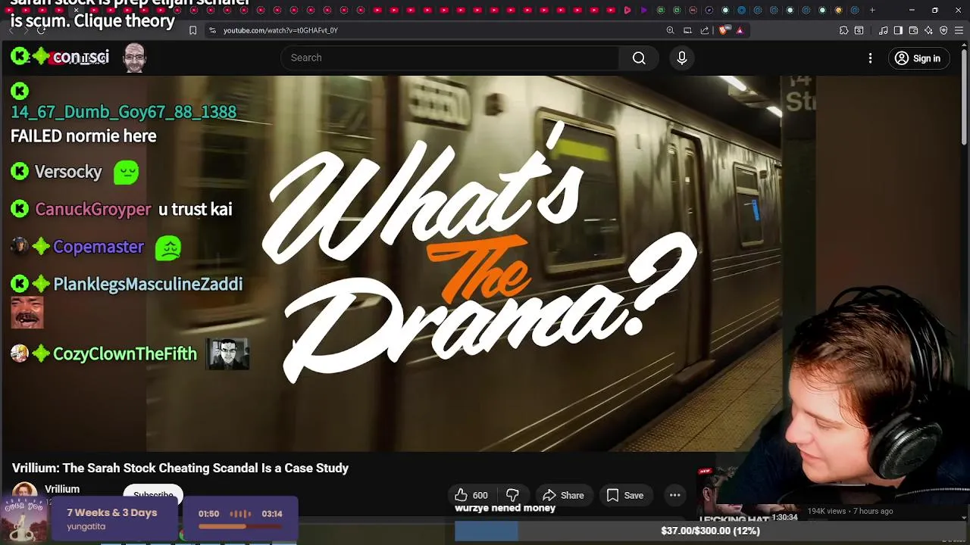Open the Brave Wallet icon
This screenshot has width=970, height=545.
pos(913,30)
